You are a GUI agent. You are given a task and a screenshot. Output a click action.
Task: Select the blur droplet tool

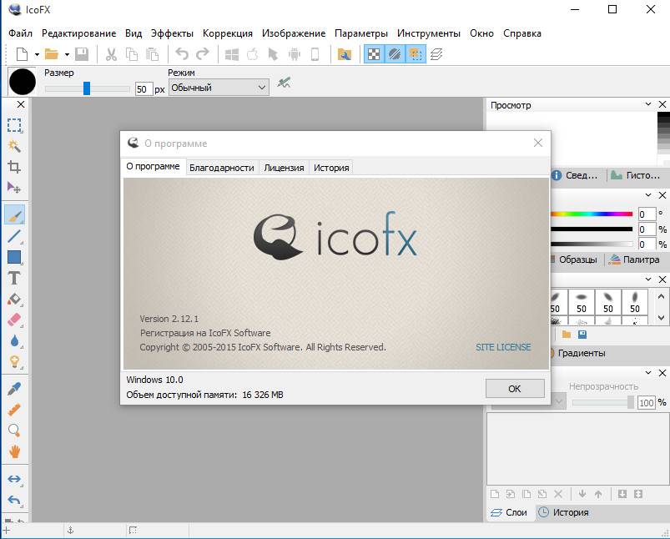(14, 340)
